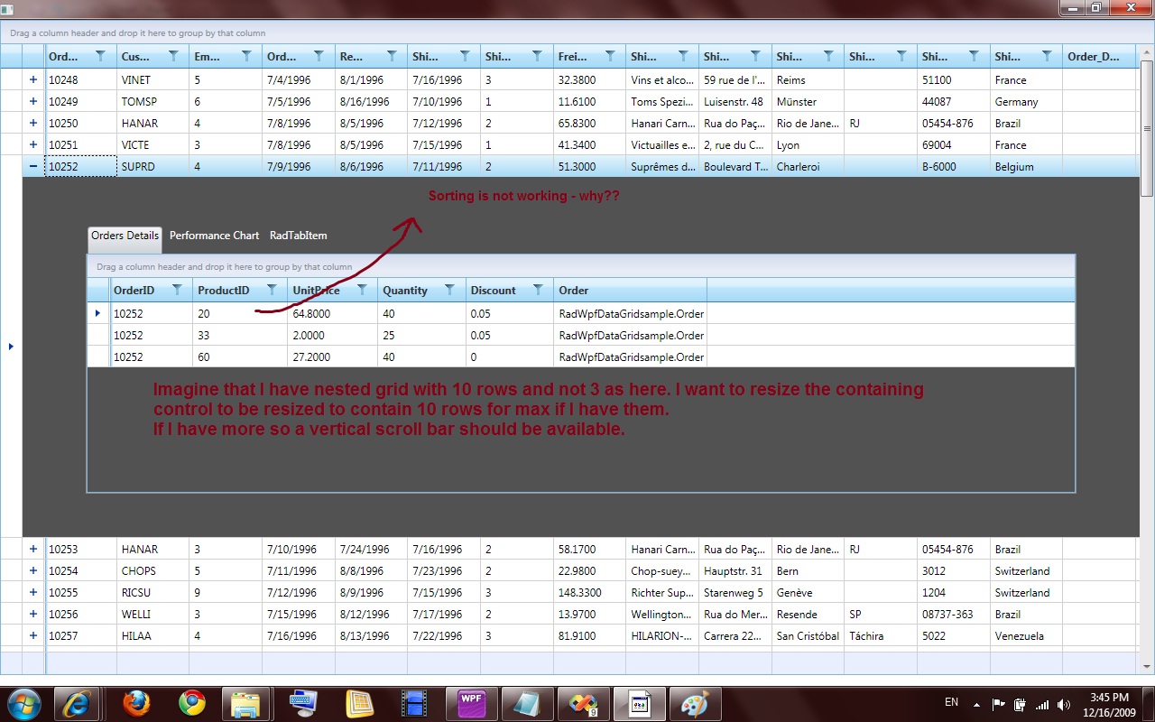
Task: Select the postal code cell 08737-363
Action: click(954, 614)
